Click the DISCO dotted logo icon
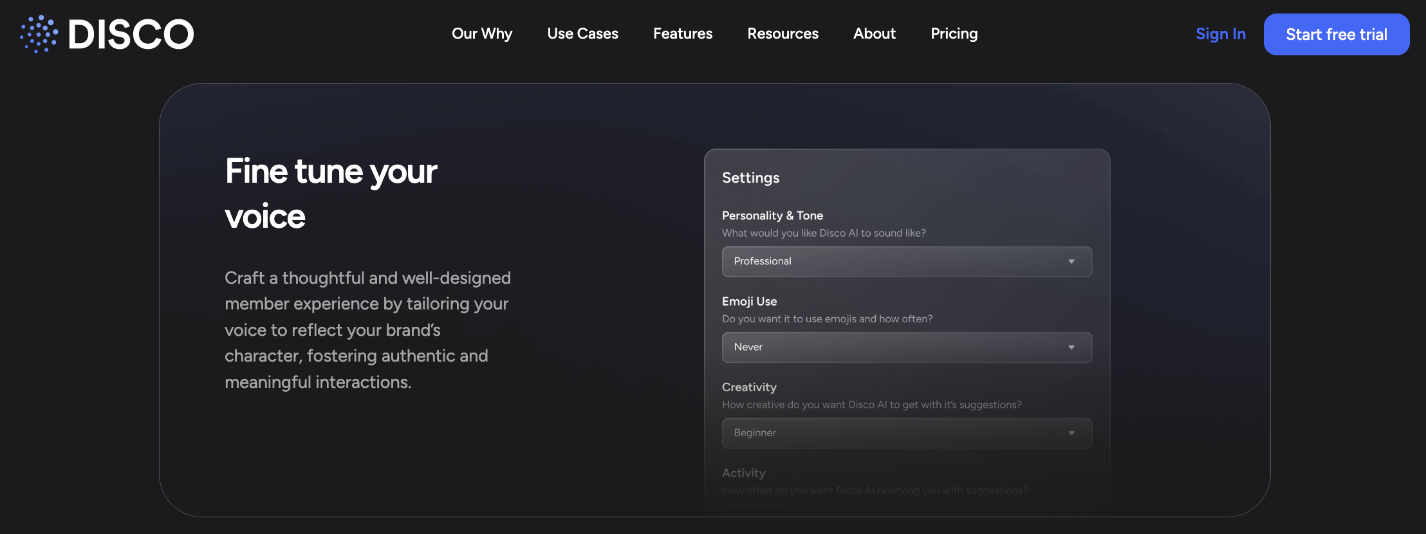 click(39, 34)
